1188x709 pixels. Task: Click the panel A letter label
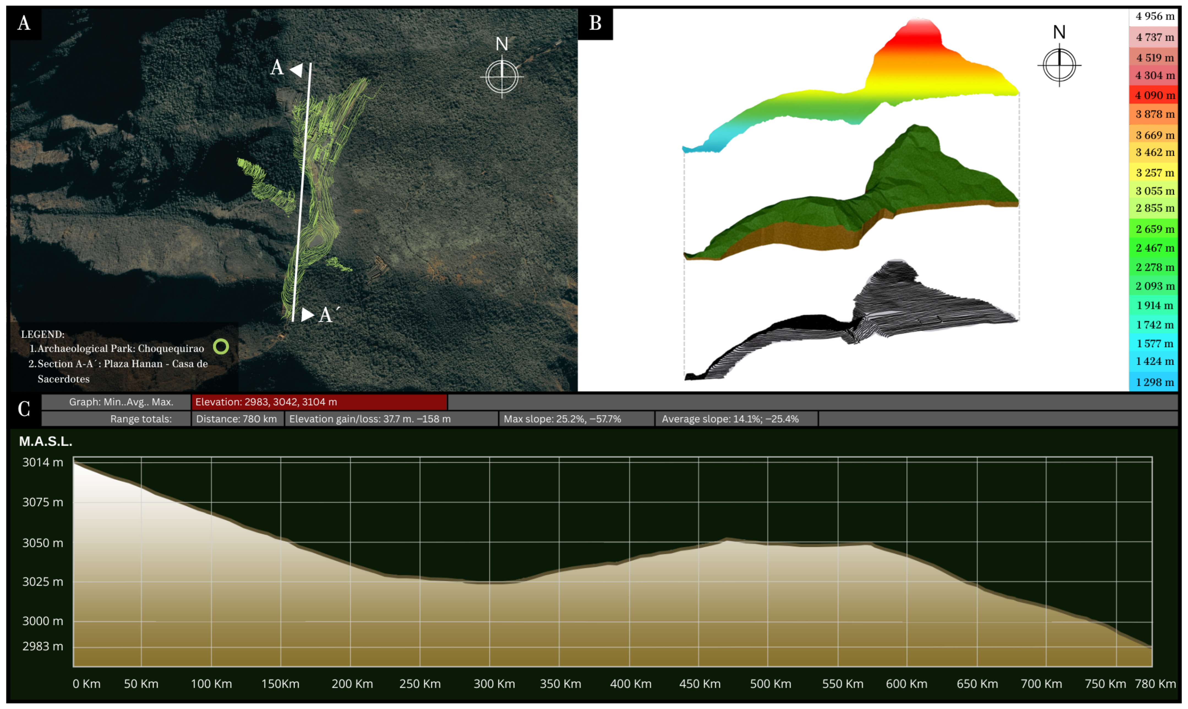click(x=24, y=23)
